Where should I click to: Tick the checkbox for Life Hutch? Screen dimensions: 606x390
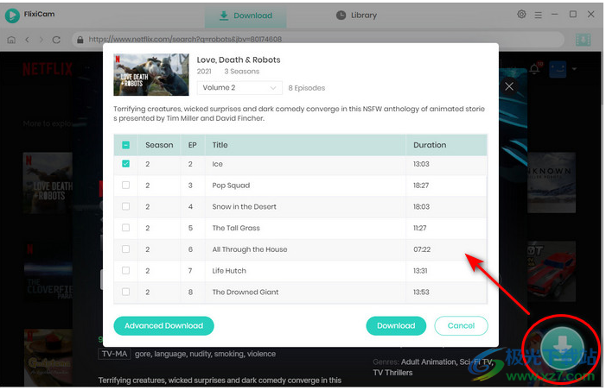point(126,271)
